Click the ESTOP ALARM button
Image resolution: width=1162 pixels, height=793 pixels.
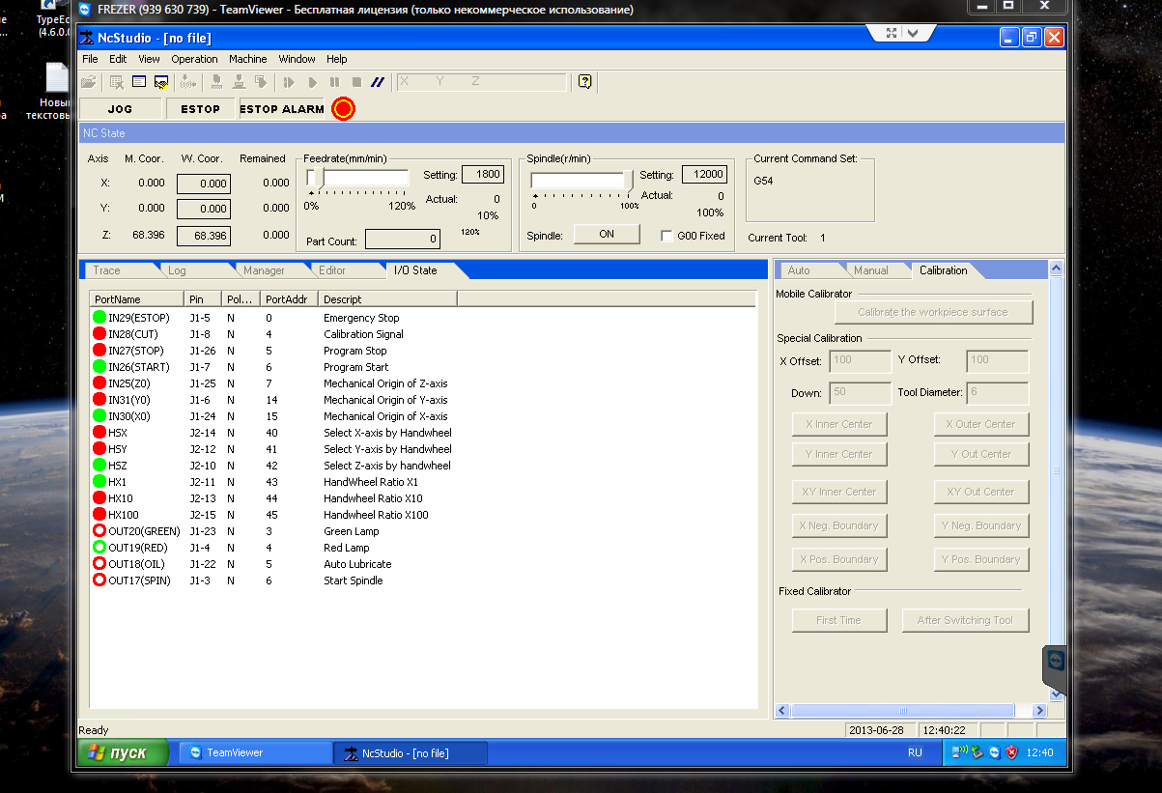(282, 109)
